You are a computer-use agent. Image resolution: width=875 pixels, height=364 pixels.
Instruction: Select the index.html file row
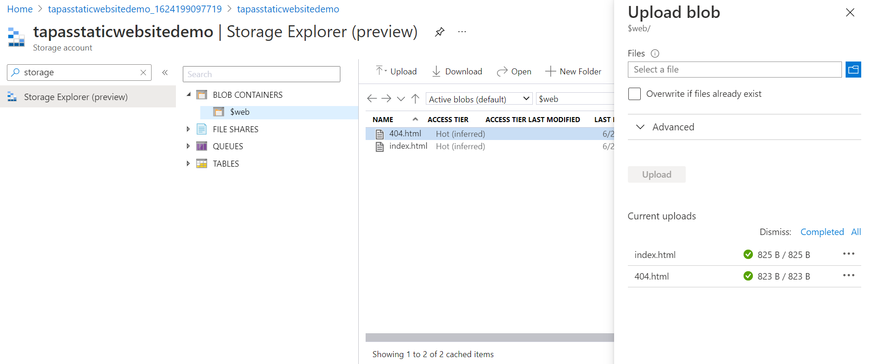490,146
